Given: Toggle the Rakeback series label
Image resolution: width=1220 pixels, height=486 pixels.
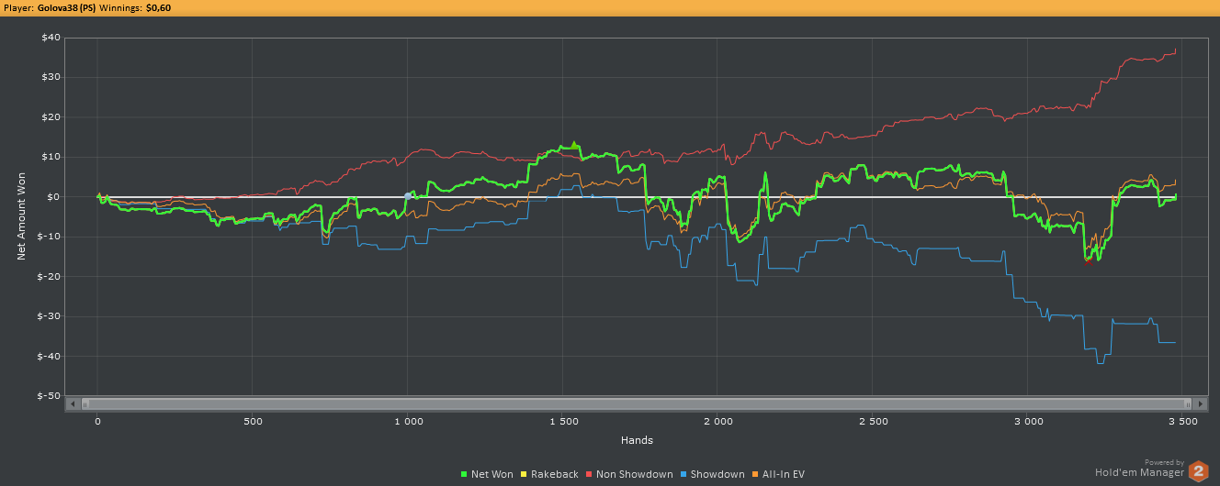Looking at the screenshot, I should (x=555, y=474).
